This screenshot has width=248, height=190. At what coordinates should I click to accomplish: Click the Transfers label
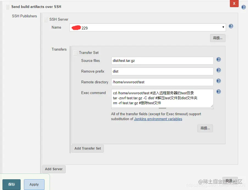tap(59, 49)
